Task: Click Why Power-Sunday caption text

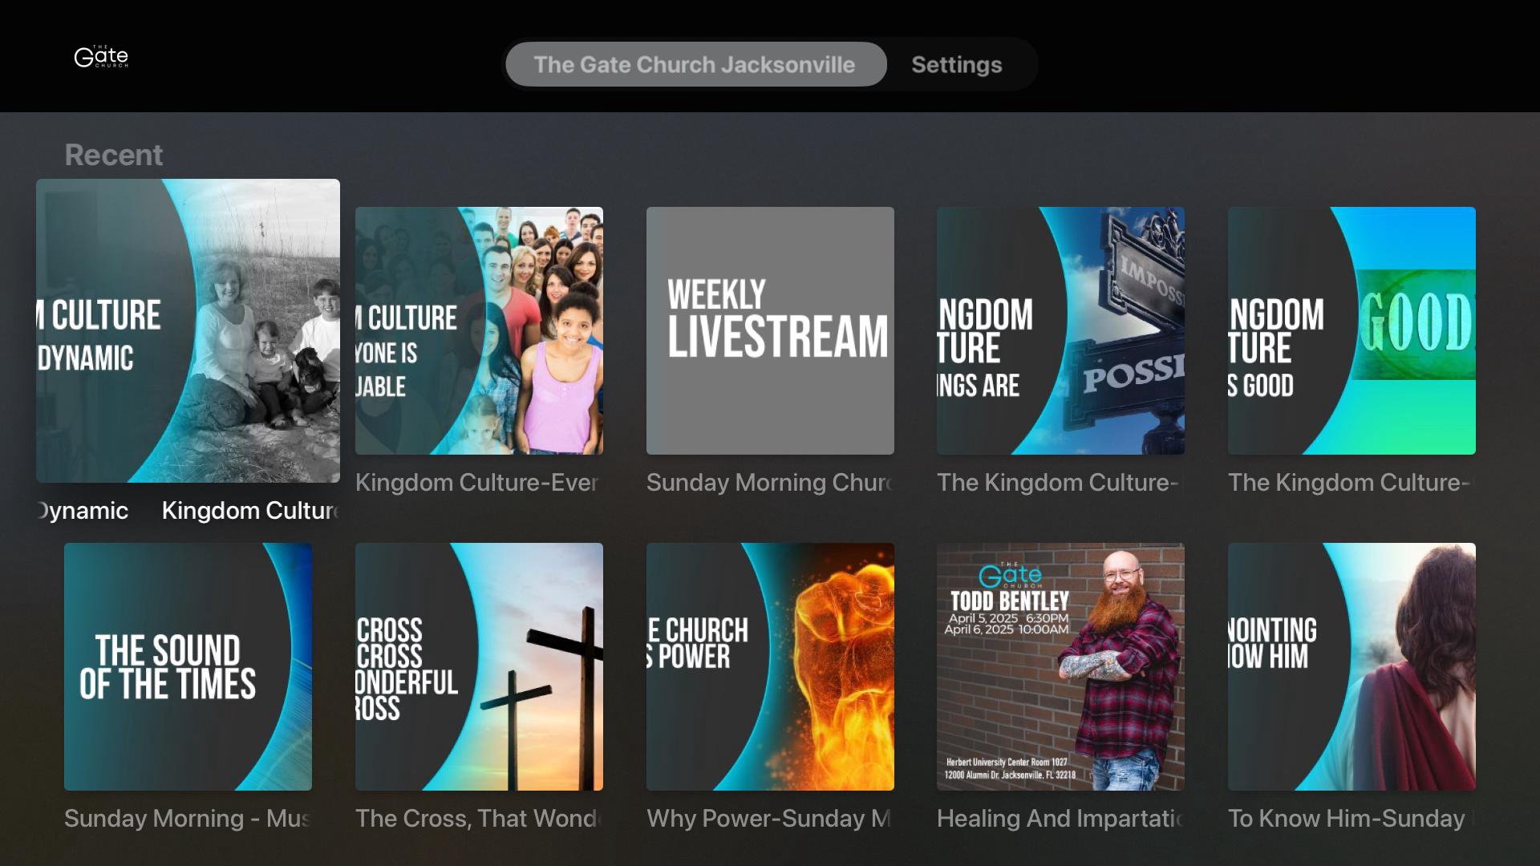Action: pyautogui.click(x=768, y=819)
